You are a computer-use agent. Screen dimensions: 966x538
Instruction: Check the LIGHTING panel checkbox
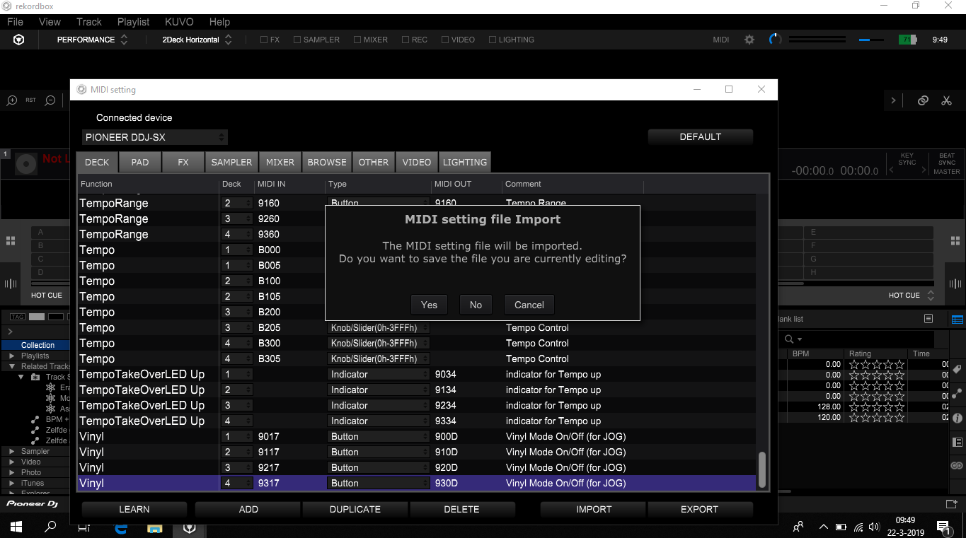493,40
